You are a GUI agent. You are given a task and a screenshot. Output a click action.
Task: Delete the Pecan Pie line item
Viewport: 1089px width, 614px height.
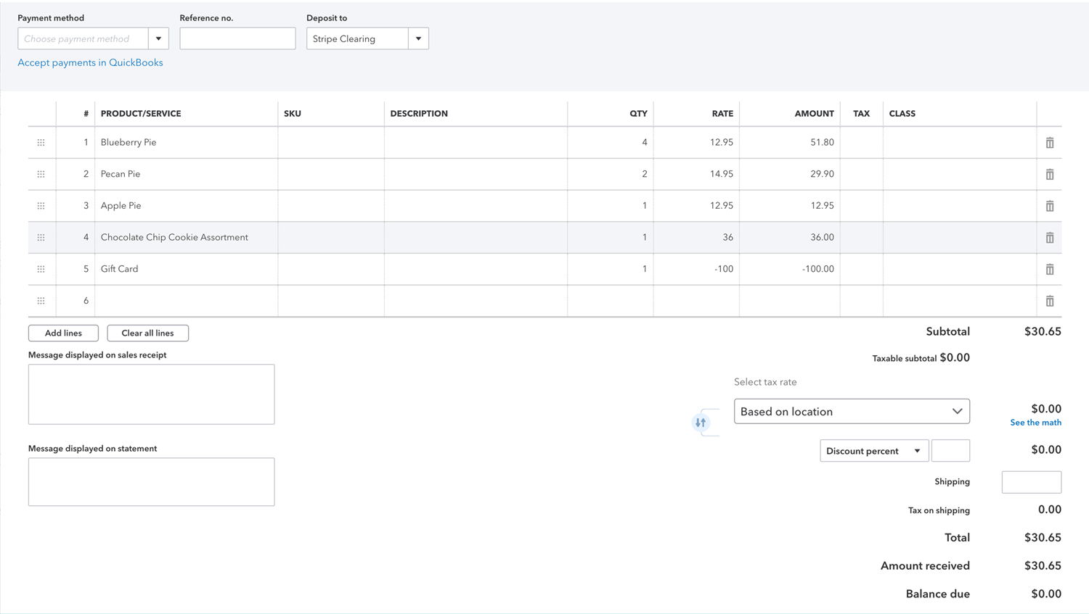click(x=1049, y=175)
